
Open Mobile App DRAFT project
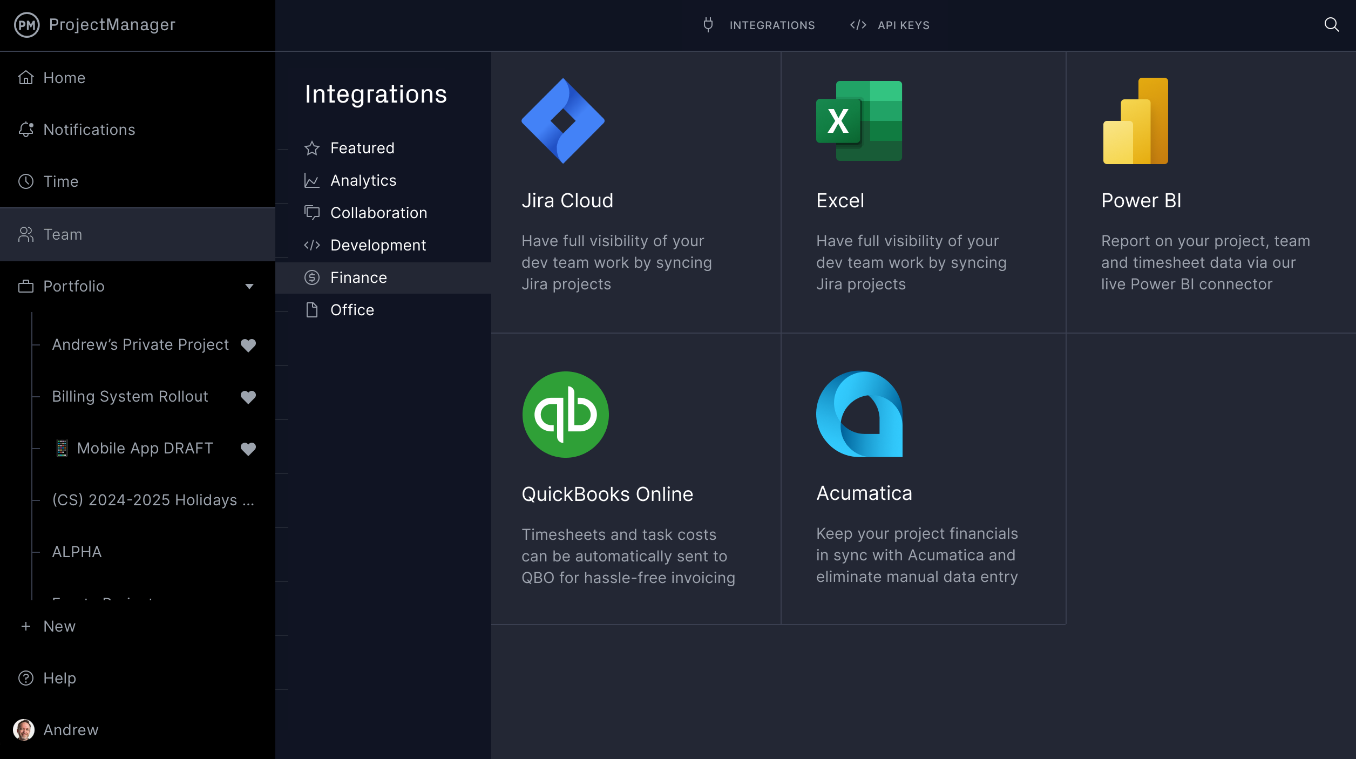[145, 448]
